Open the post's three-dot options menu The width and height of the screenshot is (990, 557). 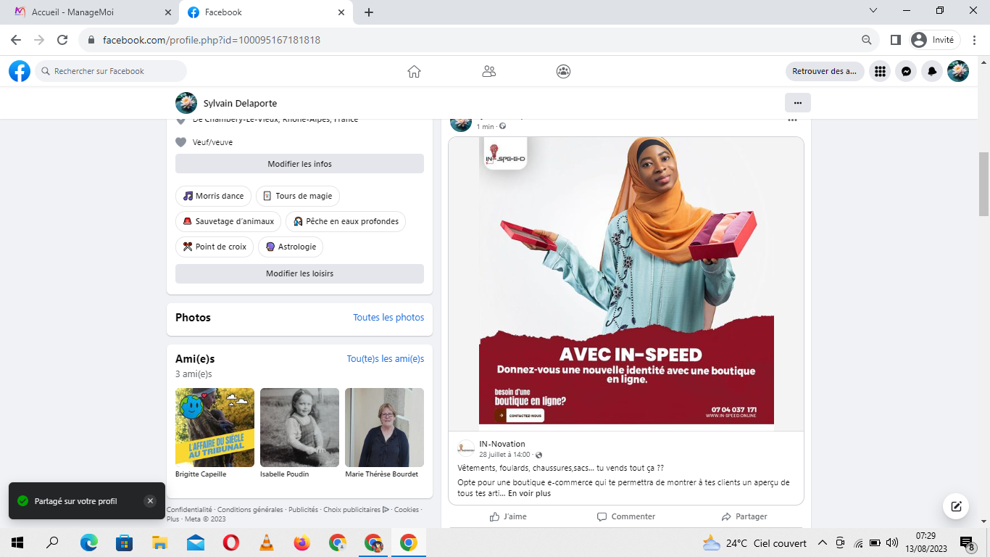point(792,120)
